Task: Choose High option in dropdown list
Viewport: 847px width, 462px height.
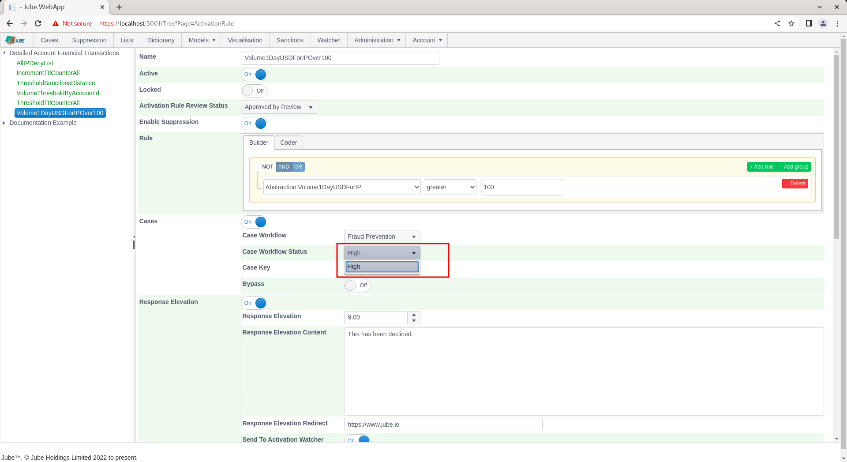Action: click(382, 267)
